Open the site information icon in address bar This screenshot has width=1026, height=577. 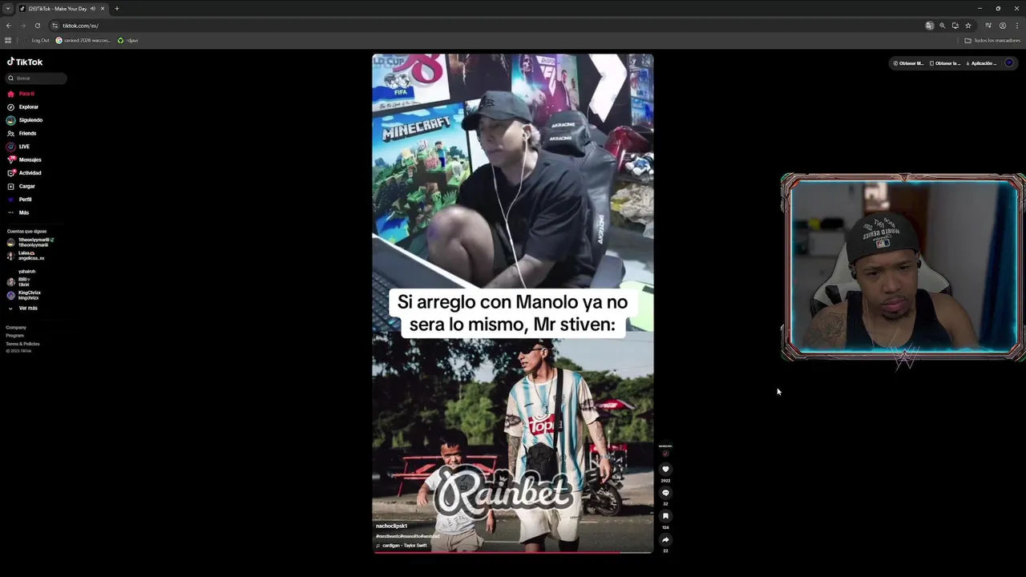pos(55,26)
